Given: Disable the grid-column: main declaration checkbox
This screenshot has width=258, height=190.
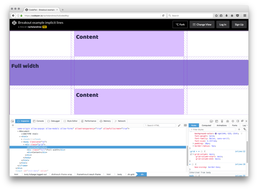Looking at the screenshot, I should point(191,154).
